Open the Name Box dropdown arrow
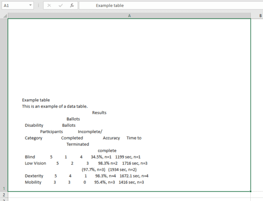The image size is (263, 201). tap(30, 6)
